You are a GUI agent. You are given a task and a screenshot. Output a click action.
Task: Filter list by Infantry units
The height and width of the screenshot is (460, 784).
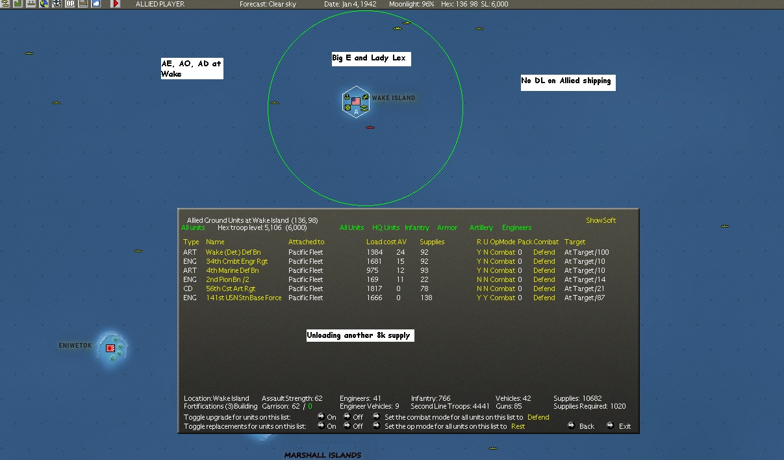[x=417, y=227]
